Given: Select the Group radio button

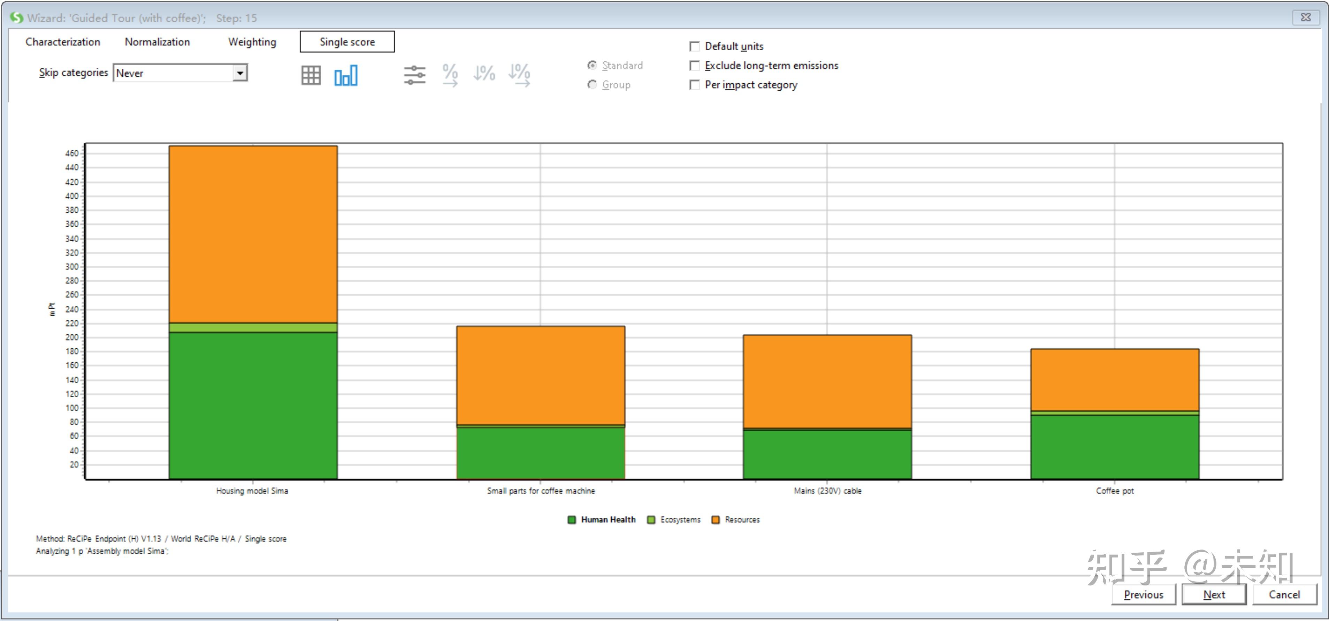Looking at the screenshot, I should pos(592,85).
